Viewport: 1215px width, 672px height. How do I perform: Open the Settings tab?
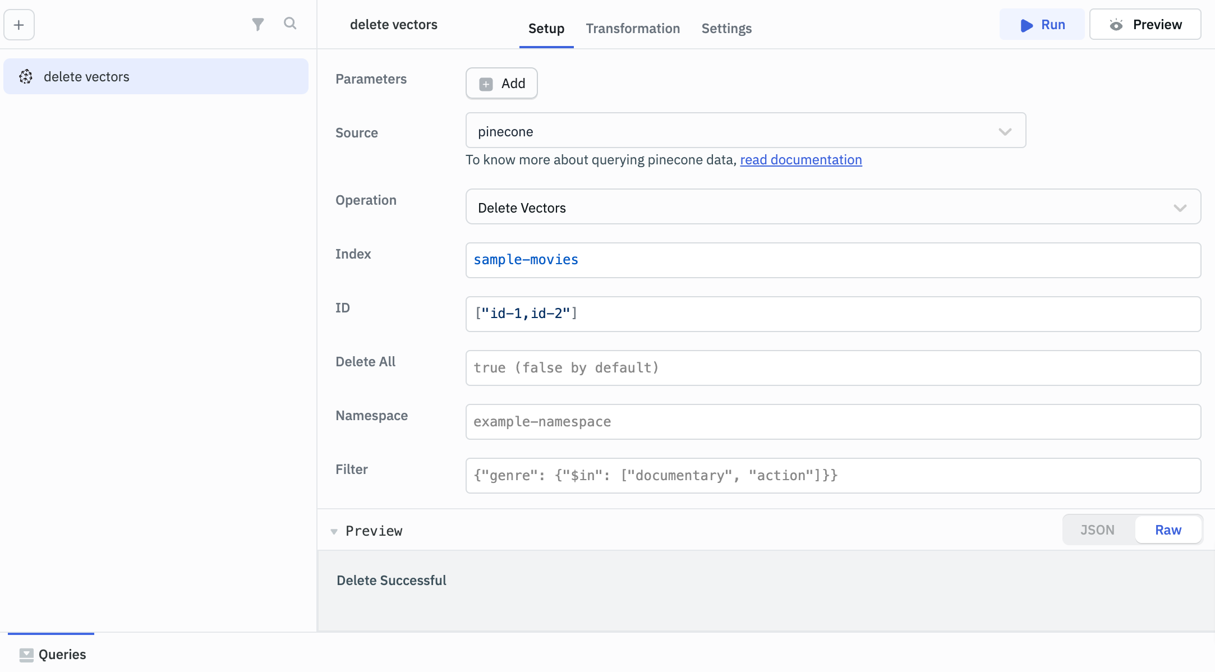pos(726,29)
